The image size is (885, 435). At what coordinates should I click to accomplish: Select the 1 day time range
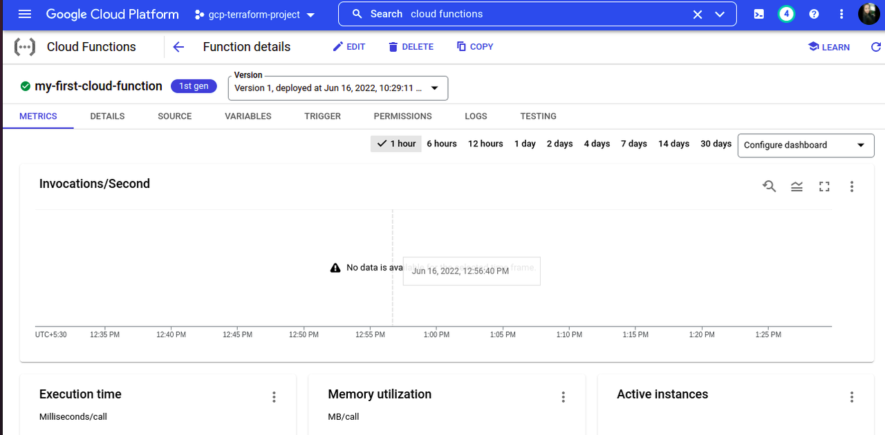tap(525, 144)
